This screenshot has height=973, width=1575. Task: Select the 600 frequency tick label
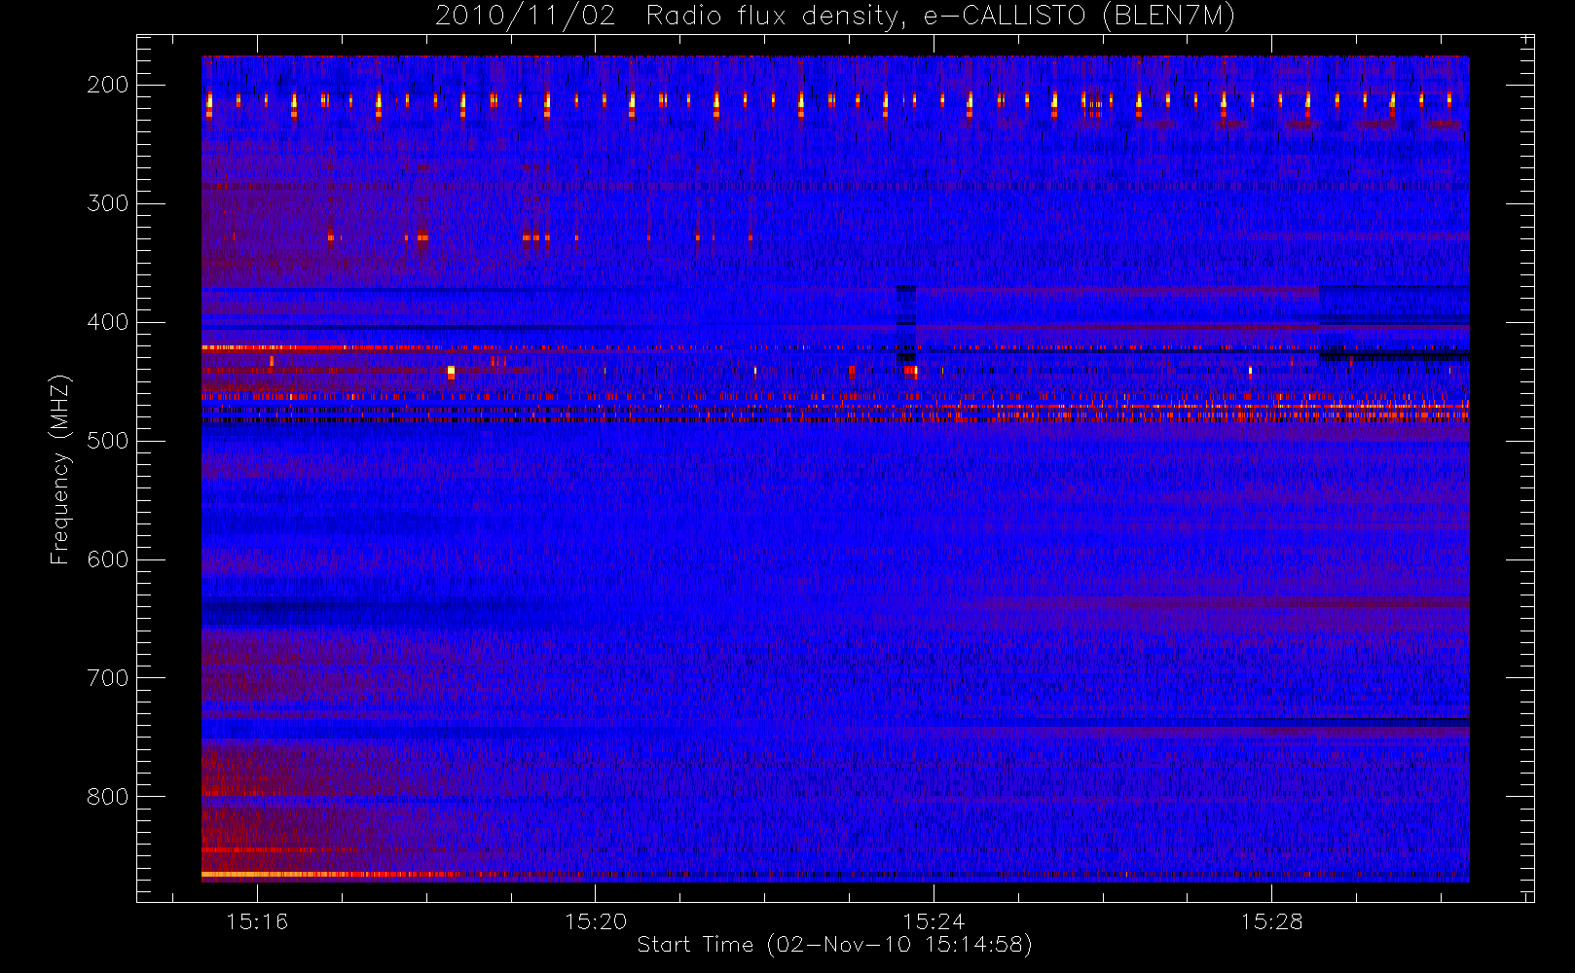pos(108,559)
